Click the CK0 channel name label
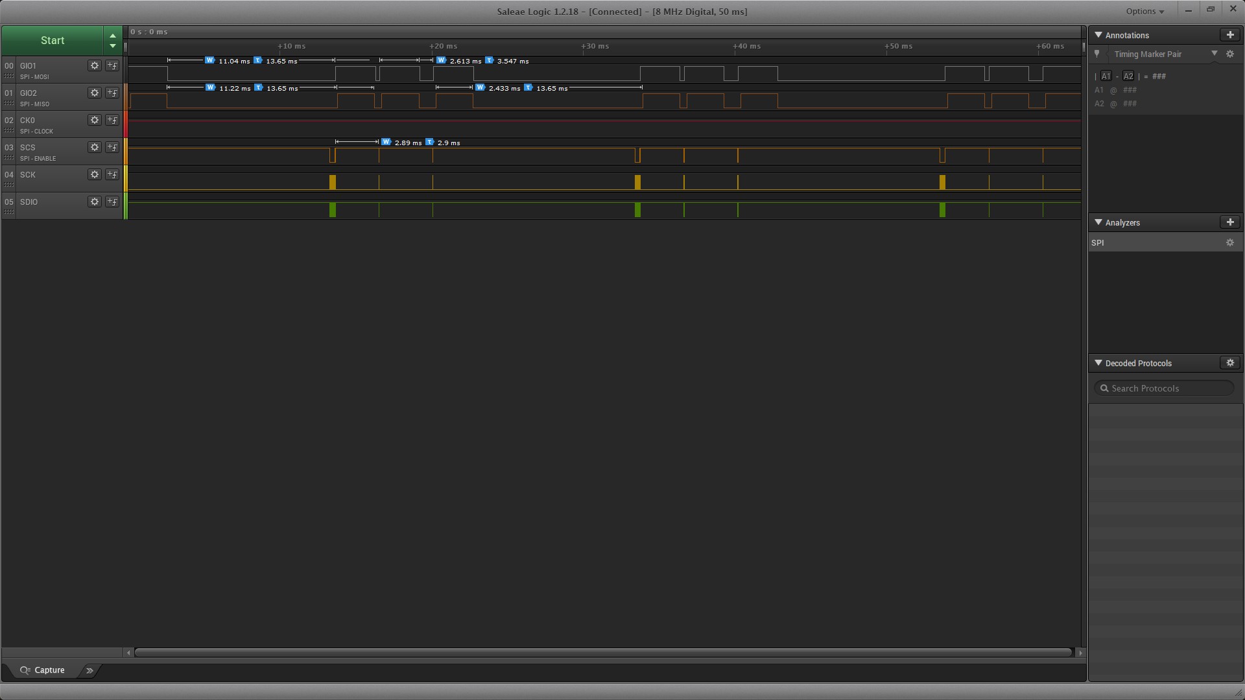Screen dimensions: 1245x700 27,120
